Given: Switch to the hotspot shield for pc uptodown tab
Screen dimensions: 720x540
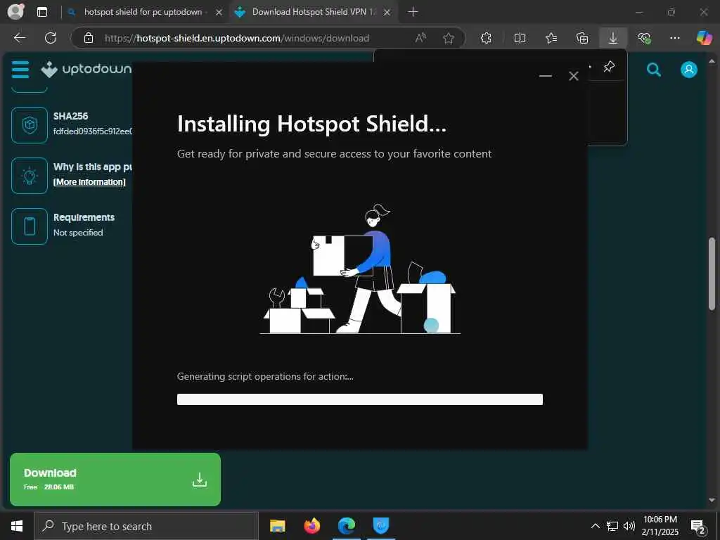Looking at the screenshot, I should 143,12.
